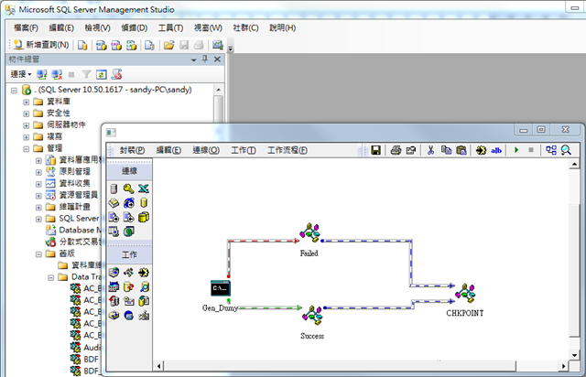Select the Failed workflow node

(x=309, y=232)
